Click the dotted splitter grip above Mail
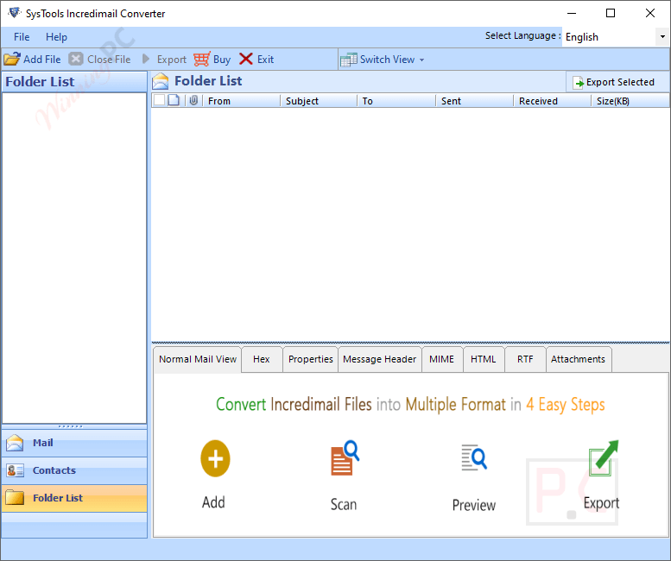Screen dimensions: 671x561 point(71,426)
